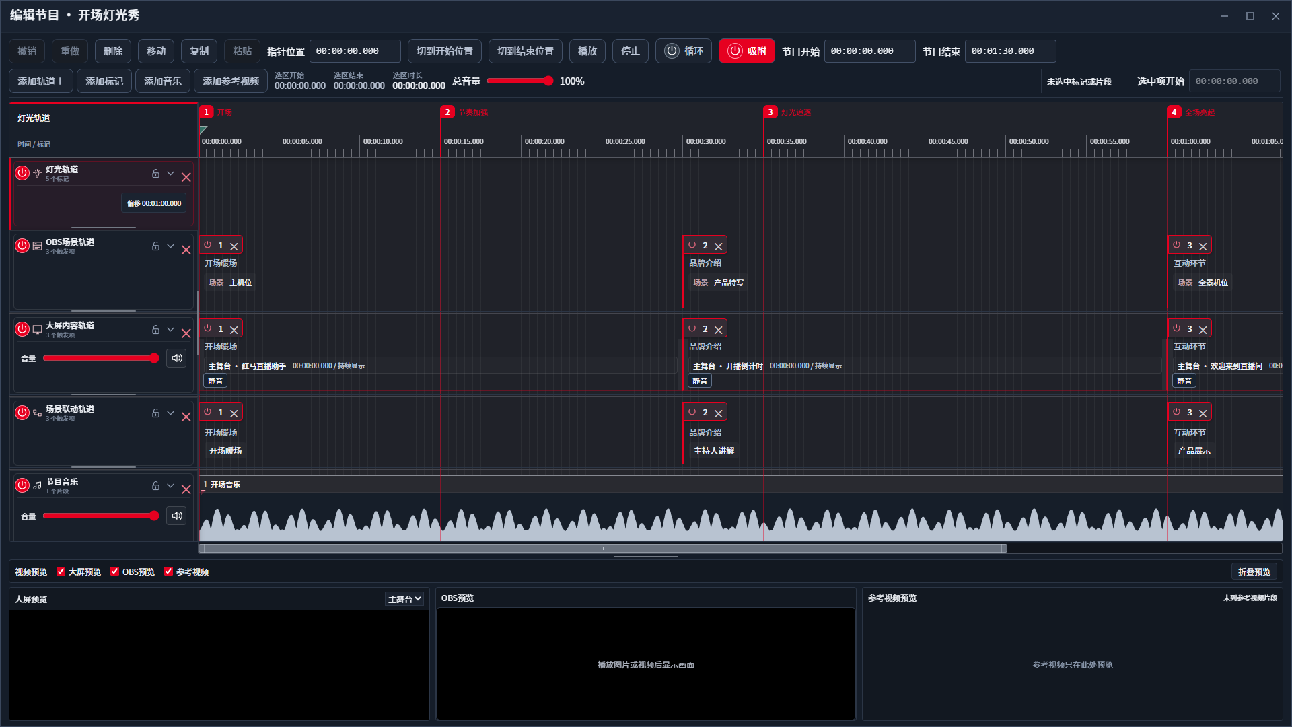The height and width of the screenshot is (727, 1292).
Task: Click the 切到开始位置 button
Action: coord(445,51)
